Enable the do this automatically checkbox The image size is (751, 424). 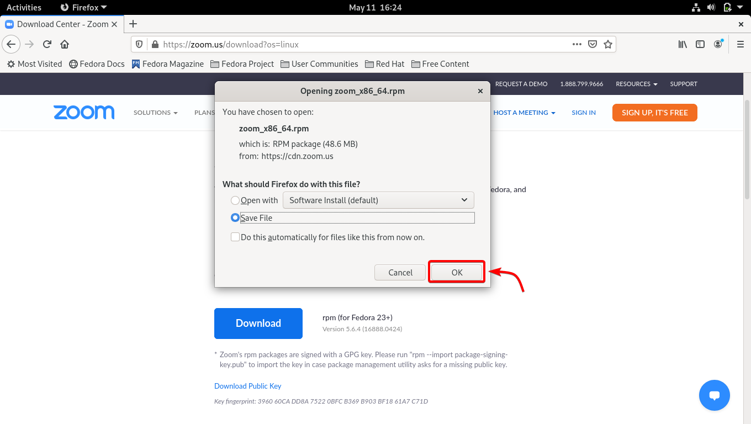[x=235, y=237]
